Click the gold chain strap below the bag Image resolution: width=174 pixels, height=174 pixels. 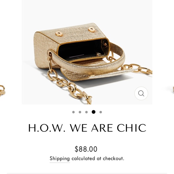pos(69,85)
